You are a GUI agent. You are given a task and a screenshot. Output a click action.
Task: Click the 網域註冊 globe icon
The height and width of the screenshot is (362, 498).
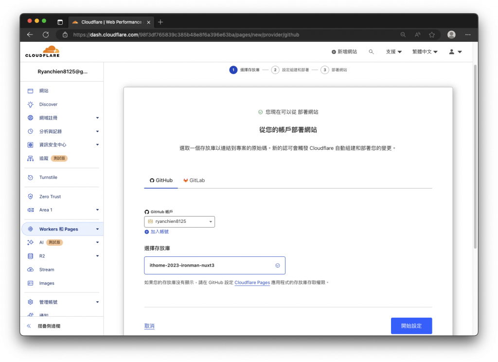click(31, 118)
